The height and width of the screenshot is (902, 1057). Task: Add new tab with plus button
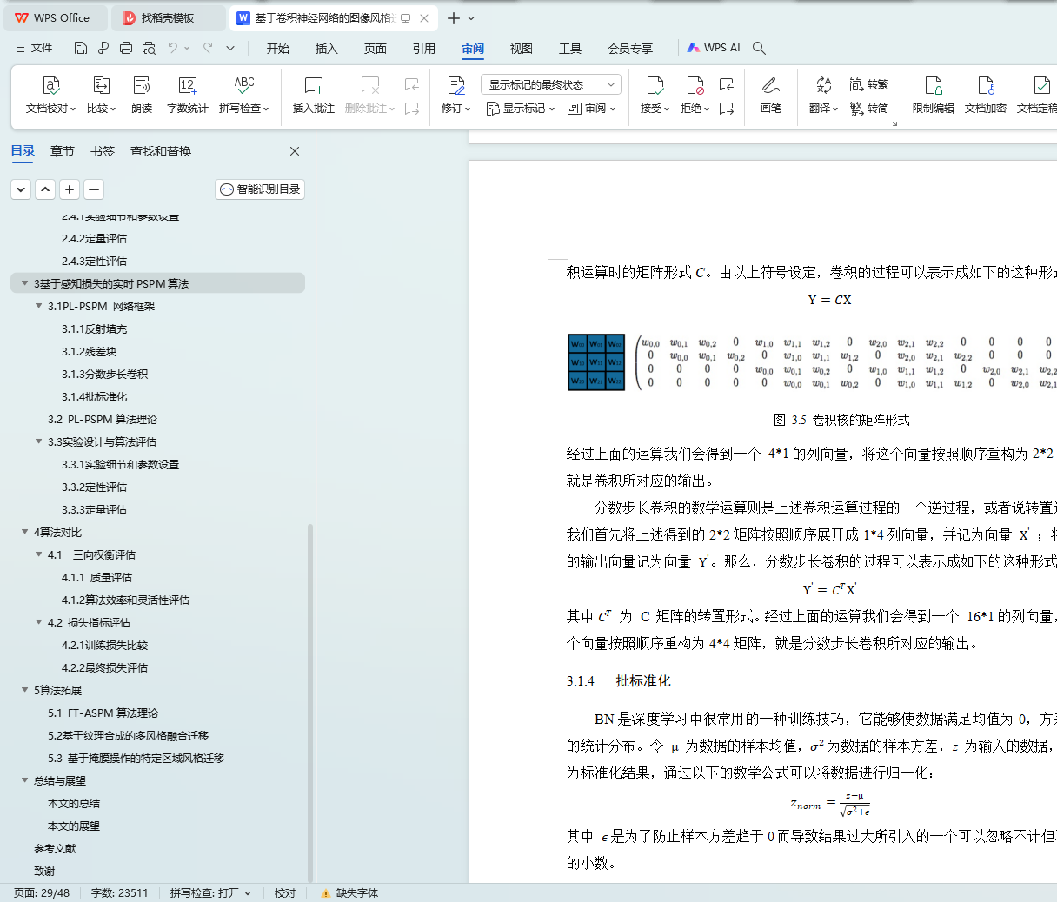coord(454,18)
